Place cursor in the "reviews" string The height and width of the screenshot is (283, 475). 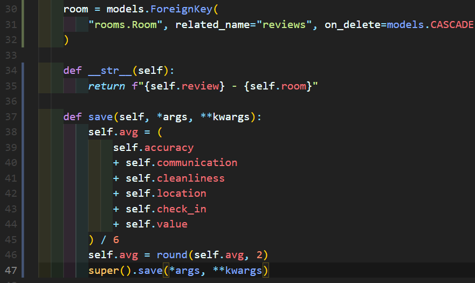[x=284, y=25]
